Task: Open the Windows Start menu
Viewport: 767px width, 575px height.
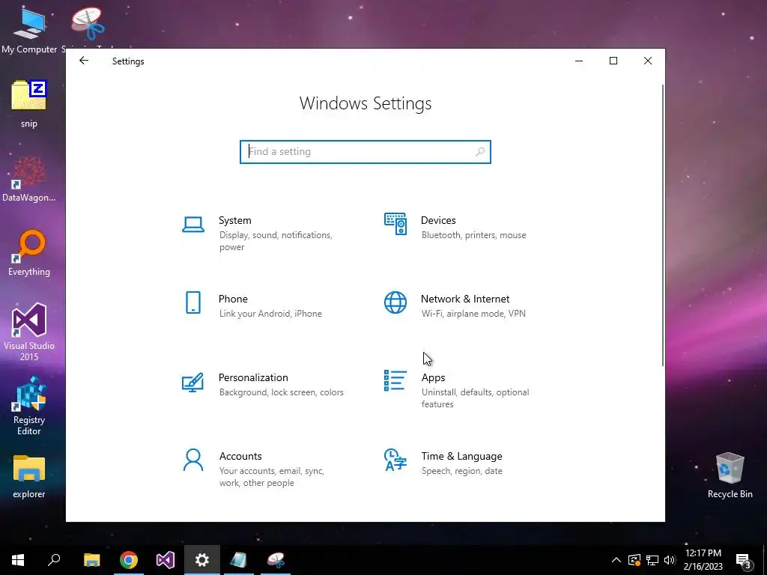Action: [x=18, y=560]
